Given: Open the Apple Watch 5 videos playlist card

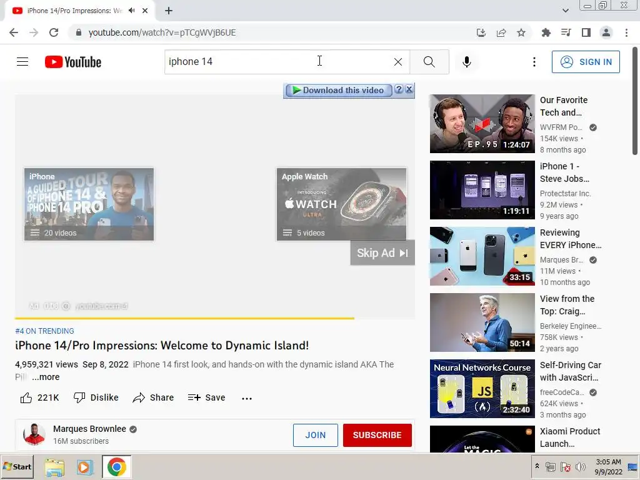Looking at the screenshot, I should coord(341,204).
